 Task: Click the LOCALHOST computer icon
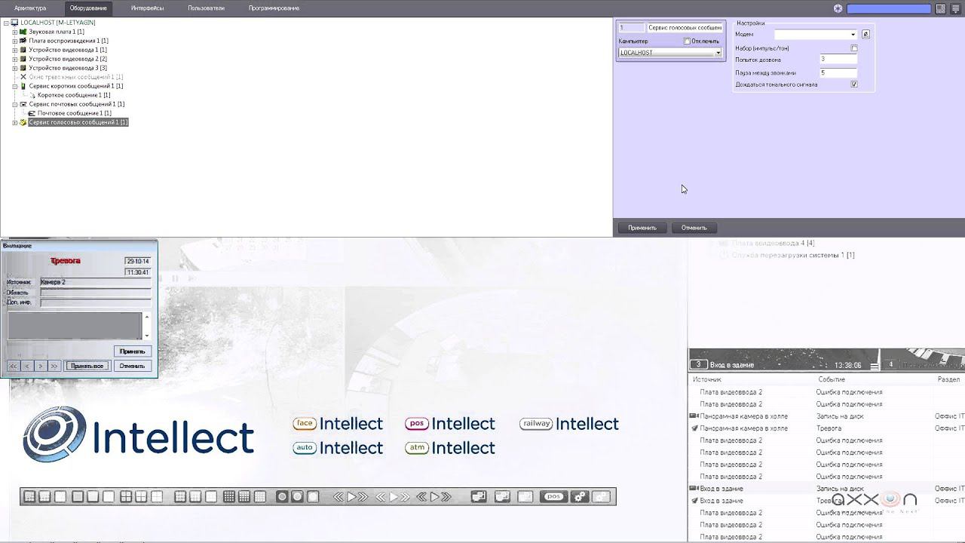tap(14, 23)
